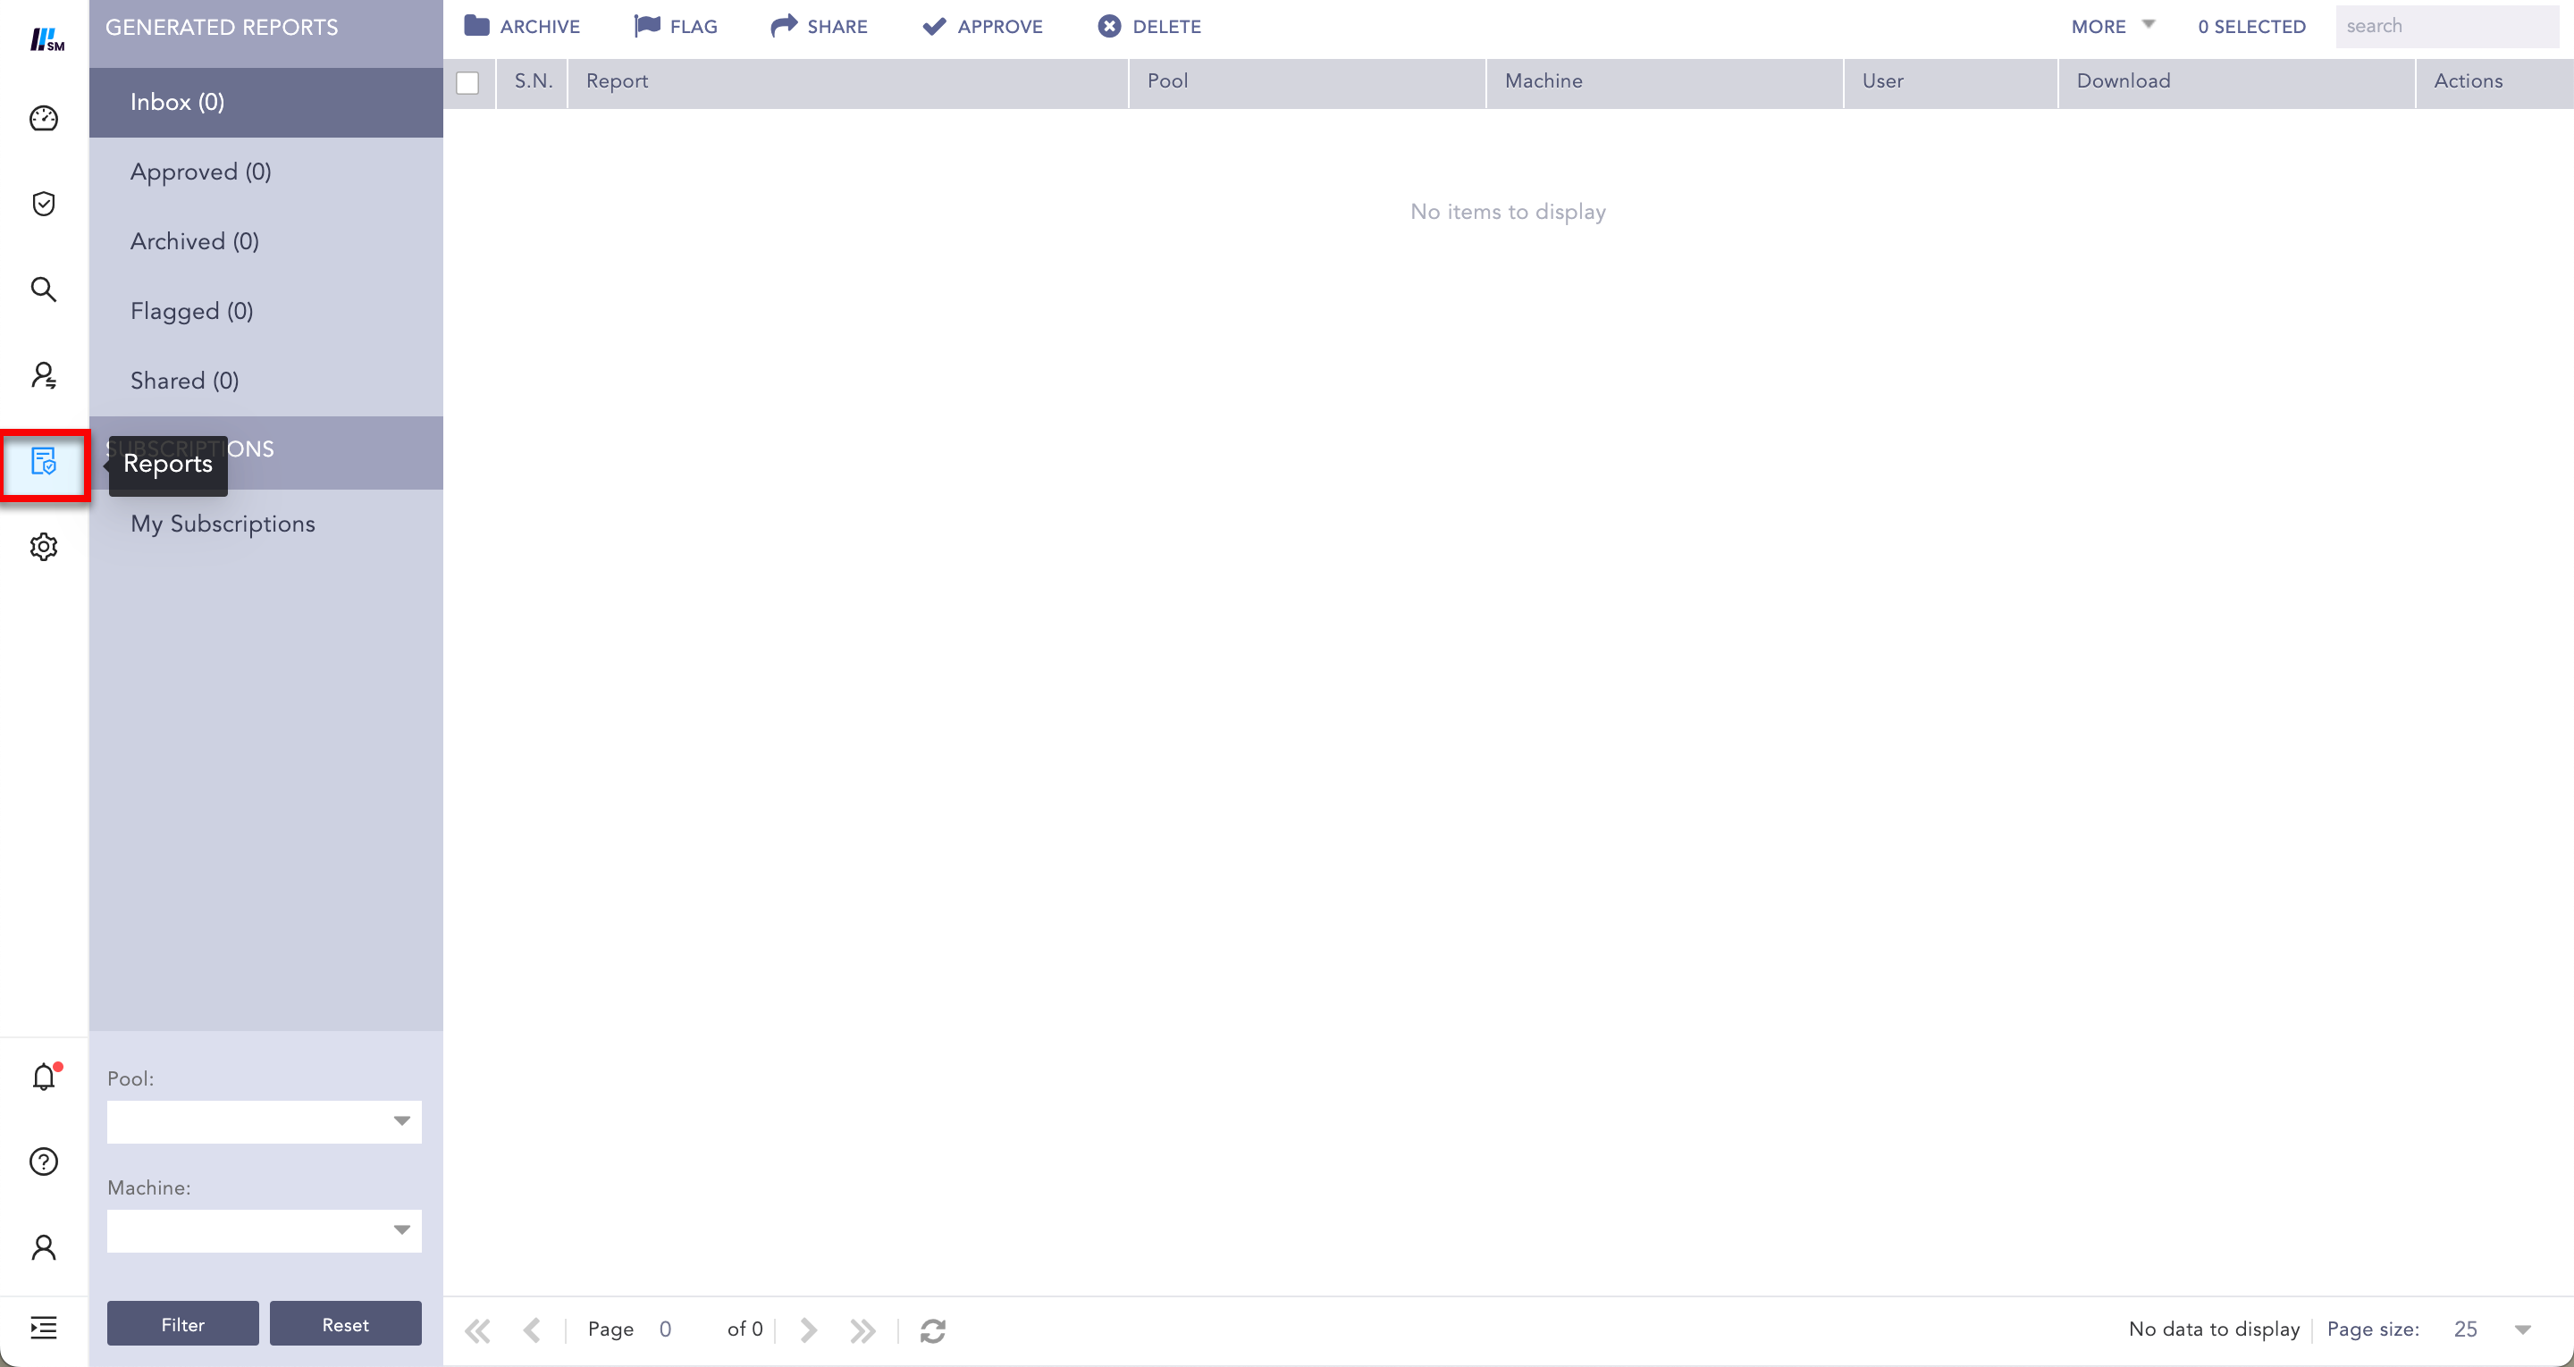2574x1367 pixels.
Task: Expand the Pool filter dropdown
Action: pos(400,1121)
